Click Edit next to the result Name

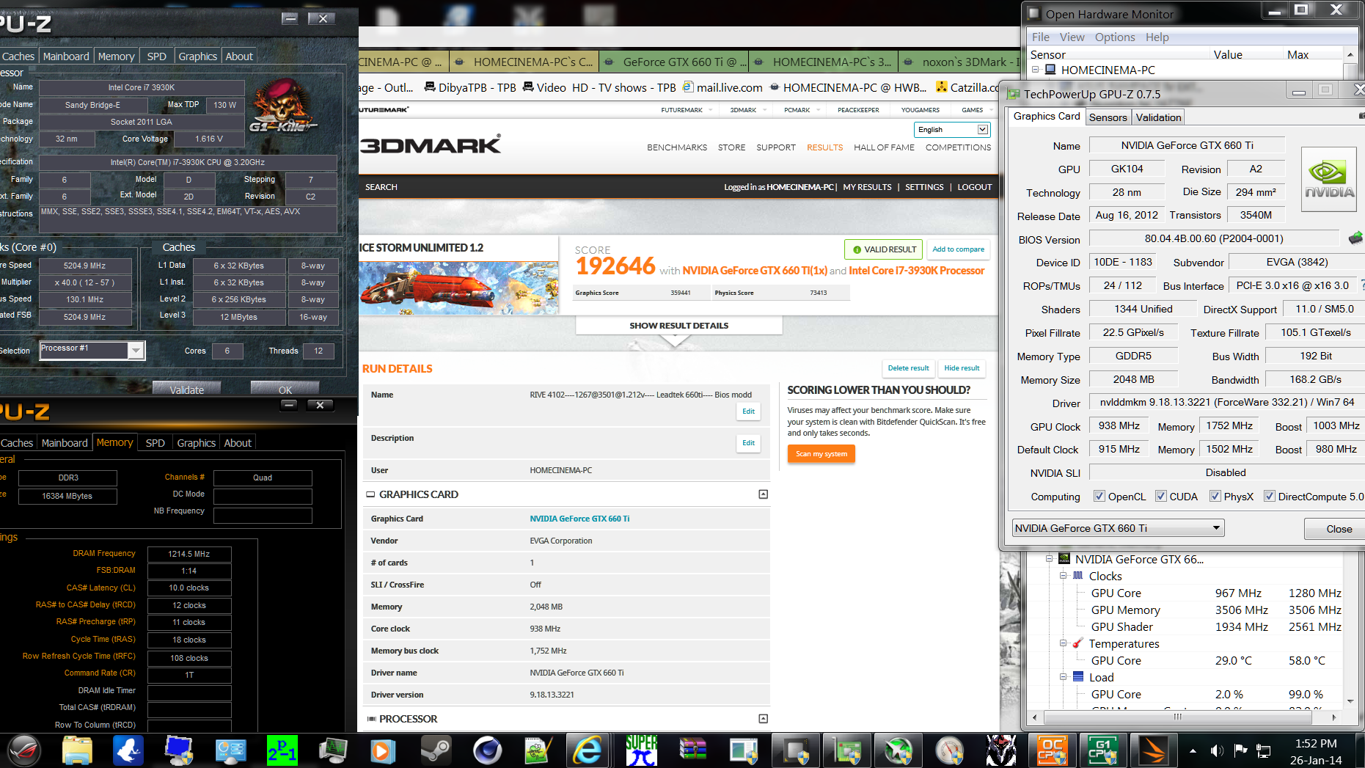point(748,412)
